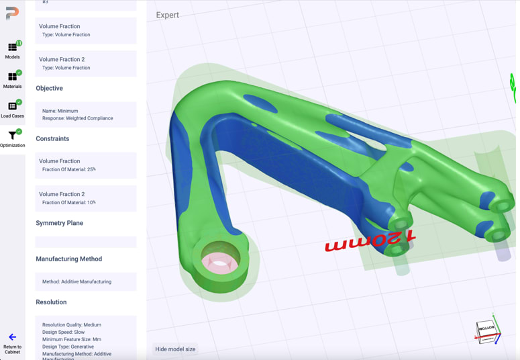The width and height of the screenshot is (520, 360).
Task: Click the Objective section heading
Action: pos(50,89)
